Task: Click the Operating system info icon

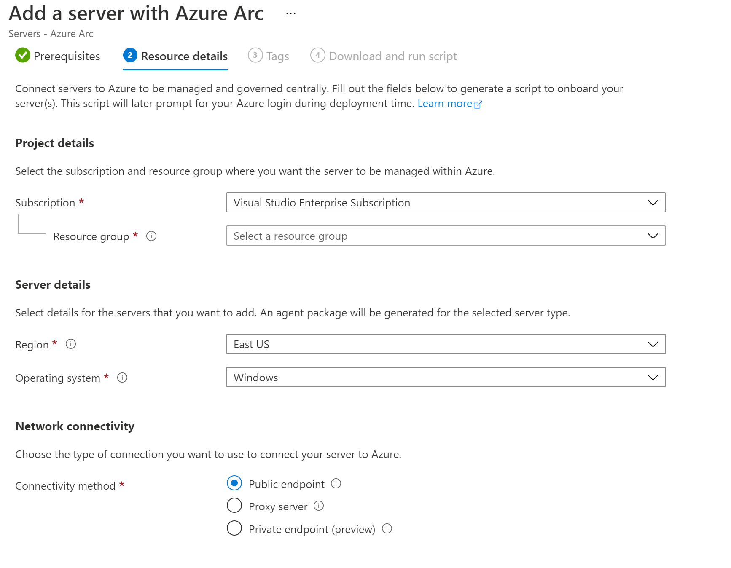Action: coord(122,378)
